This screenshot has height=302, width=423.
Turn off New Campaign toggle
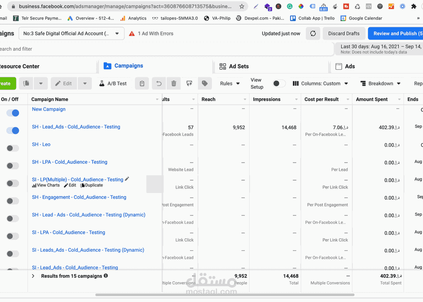[13, 113]
